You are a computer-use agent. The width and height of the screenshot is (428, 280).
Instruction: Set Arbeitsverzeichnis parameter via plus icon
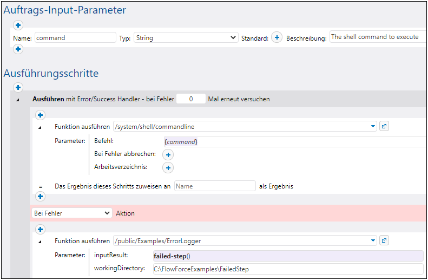click(168, 168)
